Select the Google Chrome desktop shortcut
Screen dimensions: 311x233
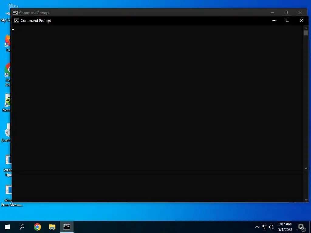tap(8, 75)
